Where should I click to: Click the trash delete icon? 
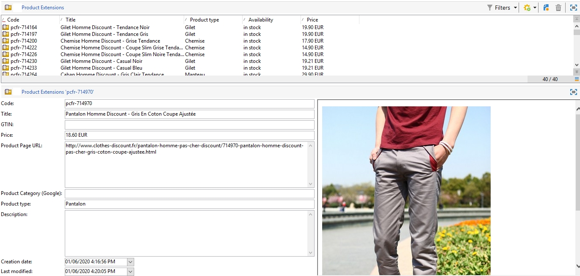coord(558,8)
